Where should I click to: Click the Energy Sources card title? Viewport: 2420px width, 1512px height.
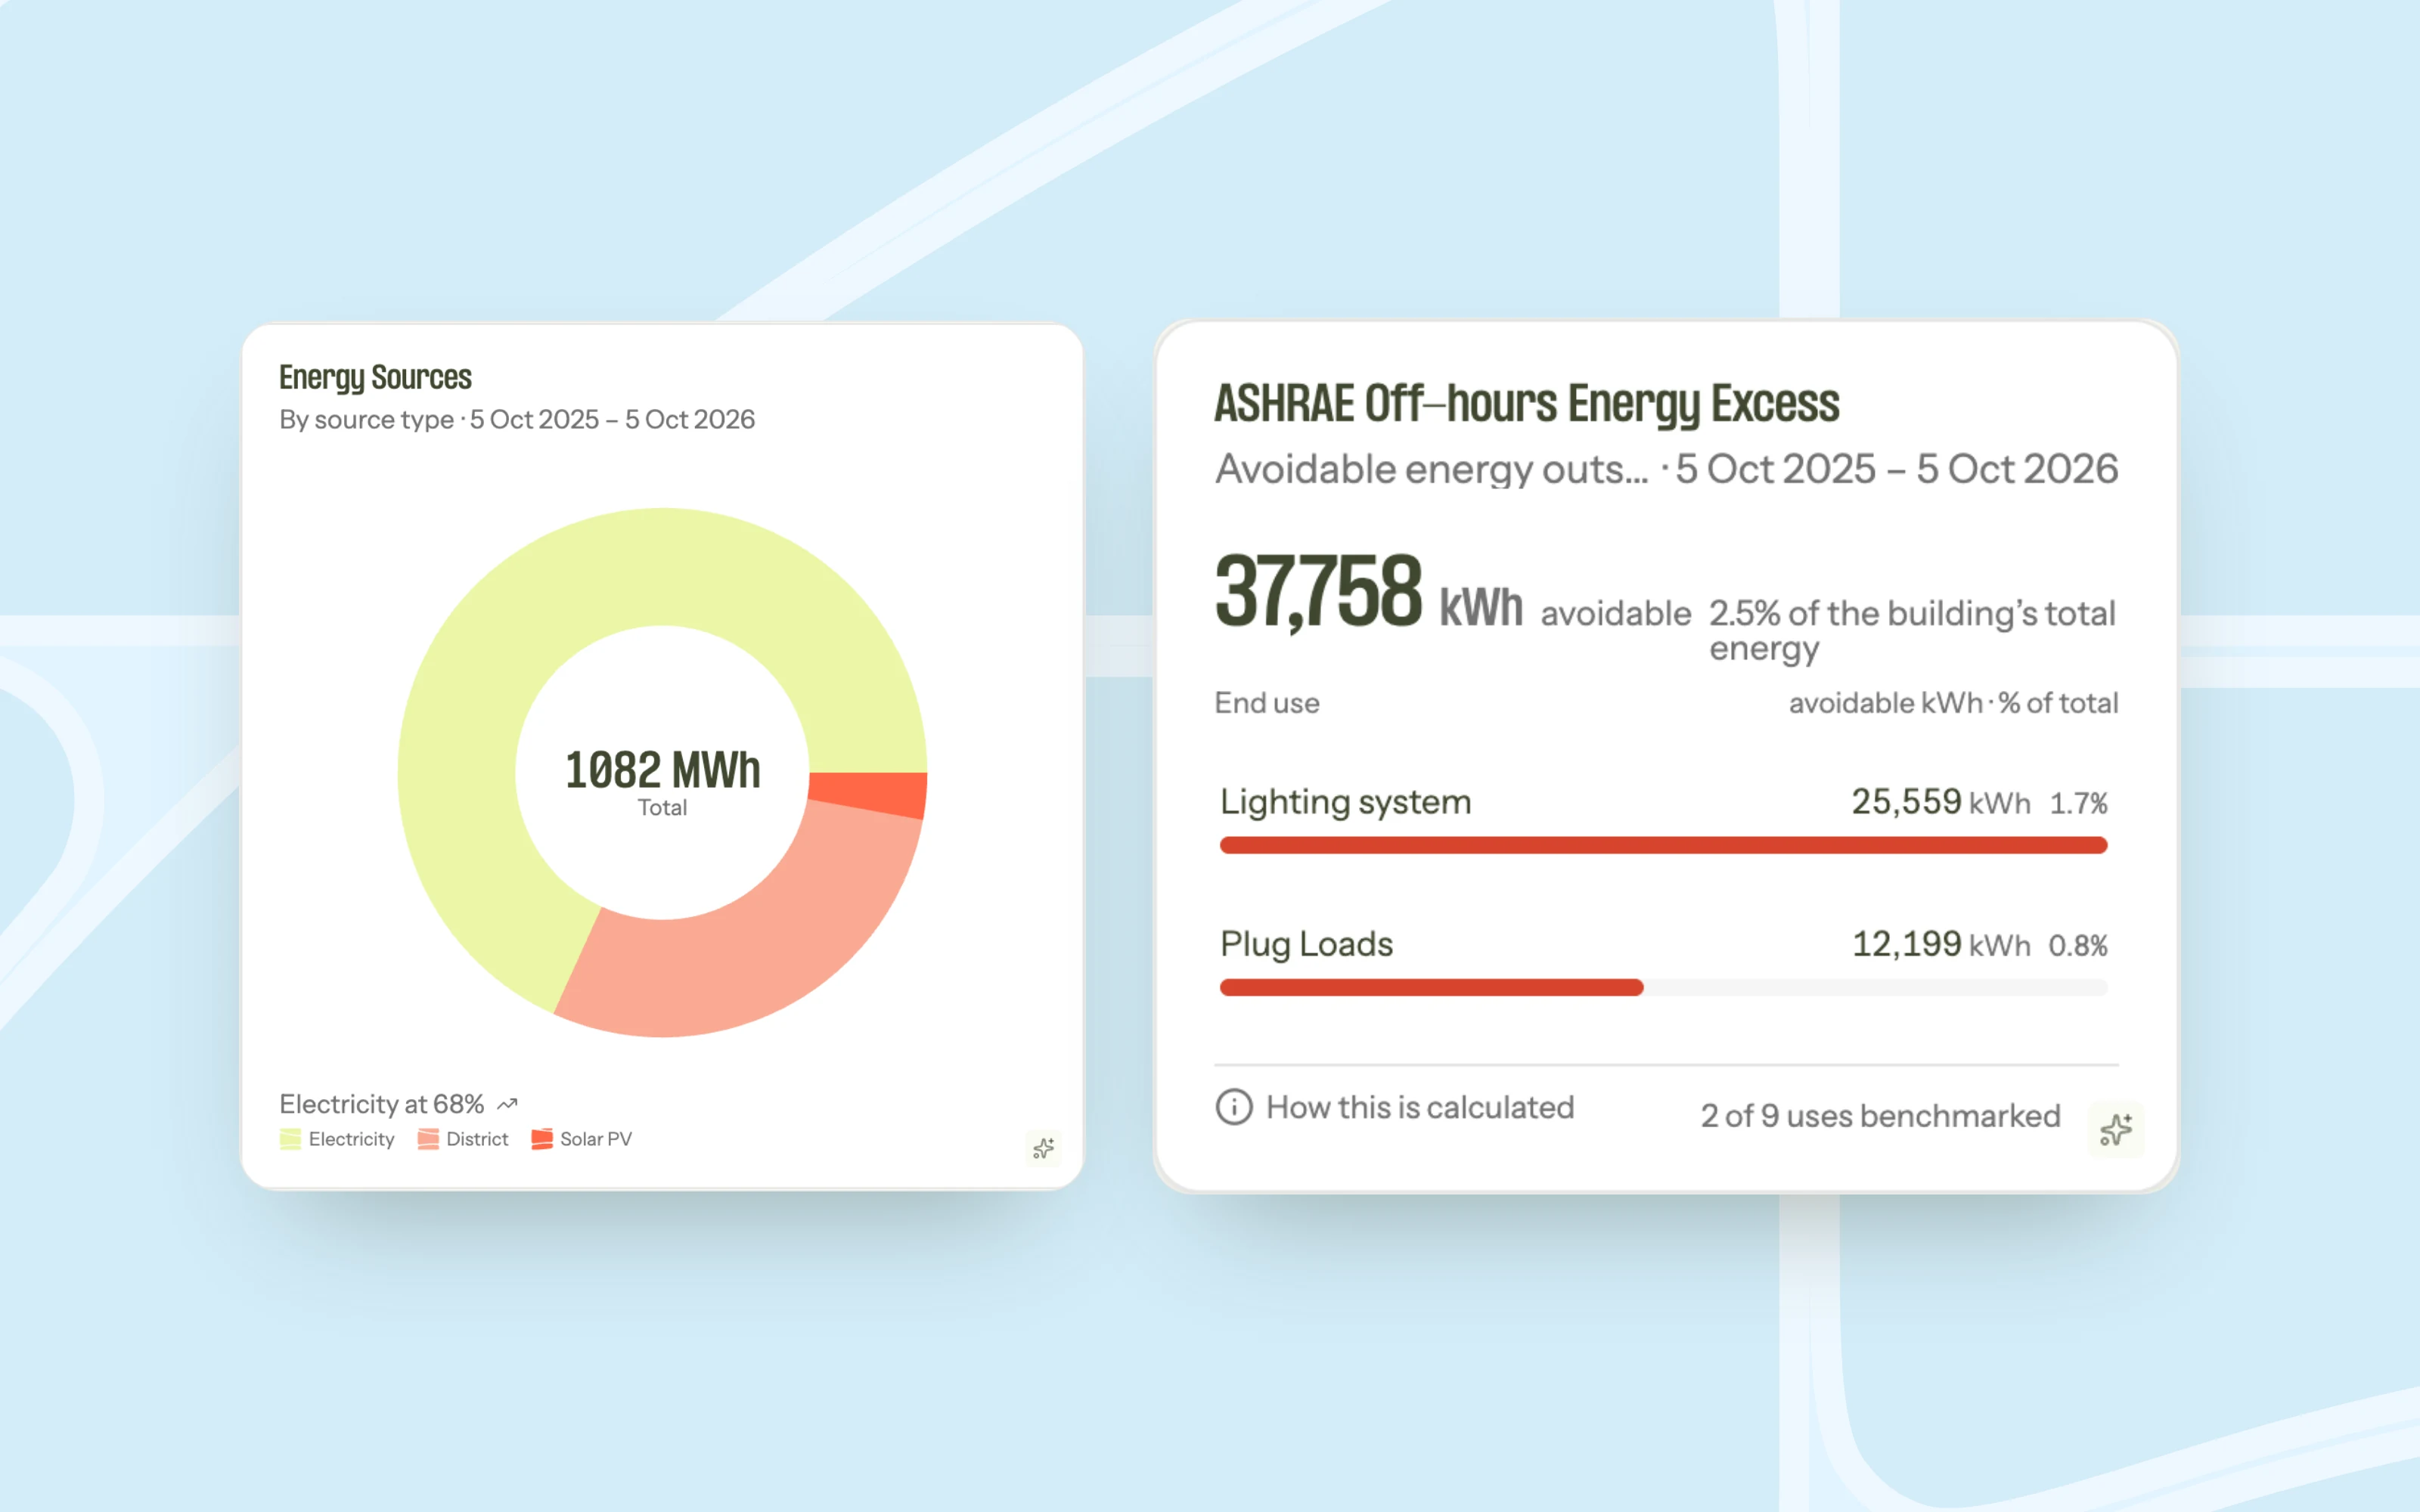pos(375,378)
